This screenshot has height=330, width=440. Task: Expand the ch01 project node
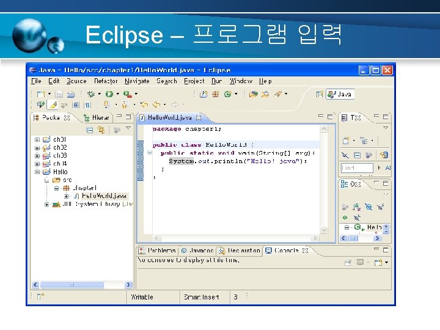(37, 139)
